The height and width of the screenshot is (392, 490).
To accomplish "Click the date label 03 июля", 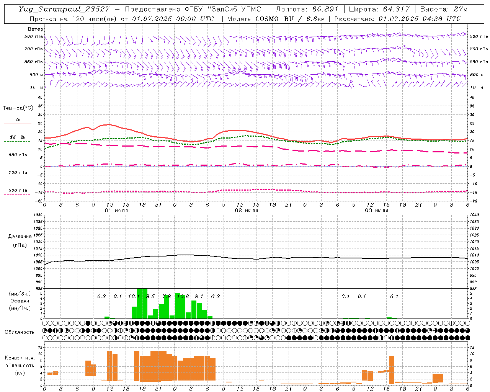I will (x=377, y=211).
